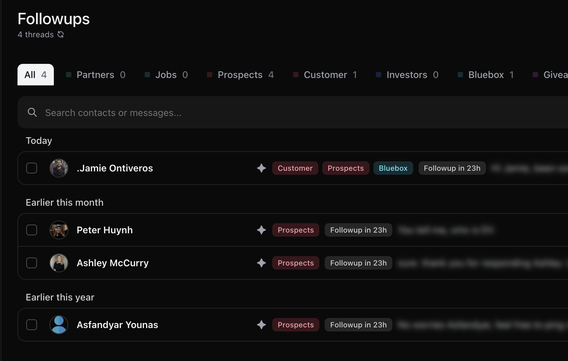Click the refresh icon next to 4 threads
Screen dimensions: 568x361
[61, 34]
